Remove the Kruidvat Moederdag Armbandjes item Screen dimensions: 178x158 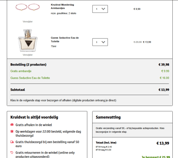(28, 22)
